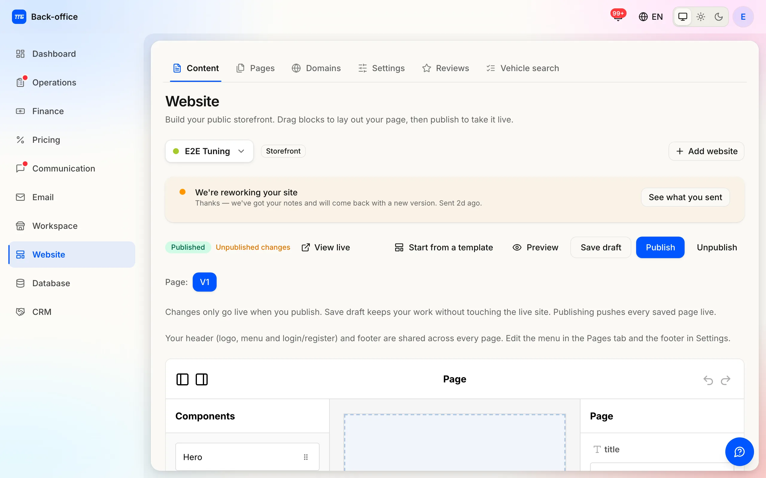Click the Hero component drag handle
766x478 pixels.
pos(306,457)
